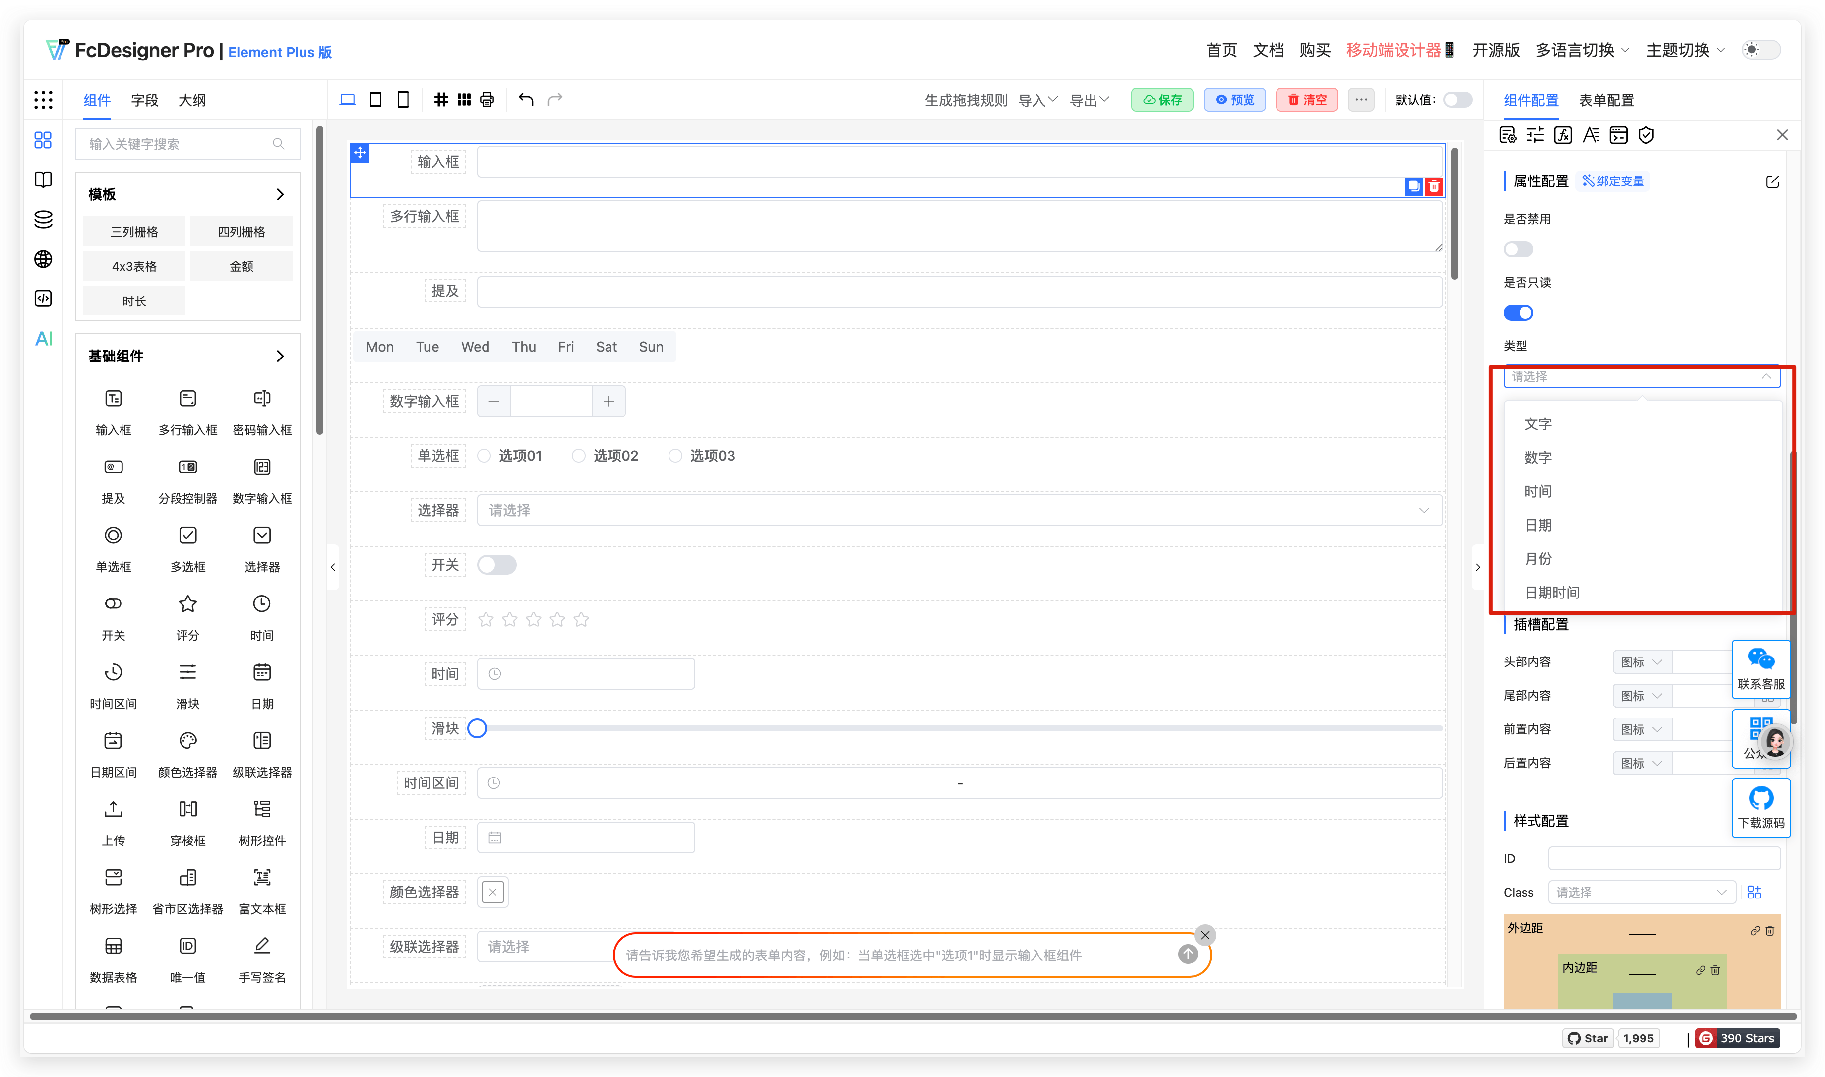The width and height of the screenshot is (1825, 1077).
Task: Select 日期 from the 类型 dropdown list
Action: 1538,525
